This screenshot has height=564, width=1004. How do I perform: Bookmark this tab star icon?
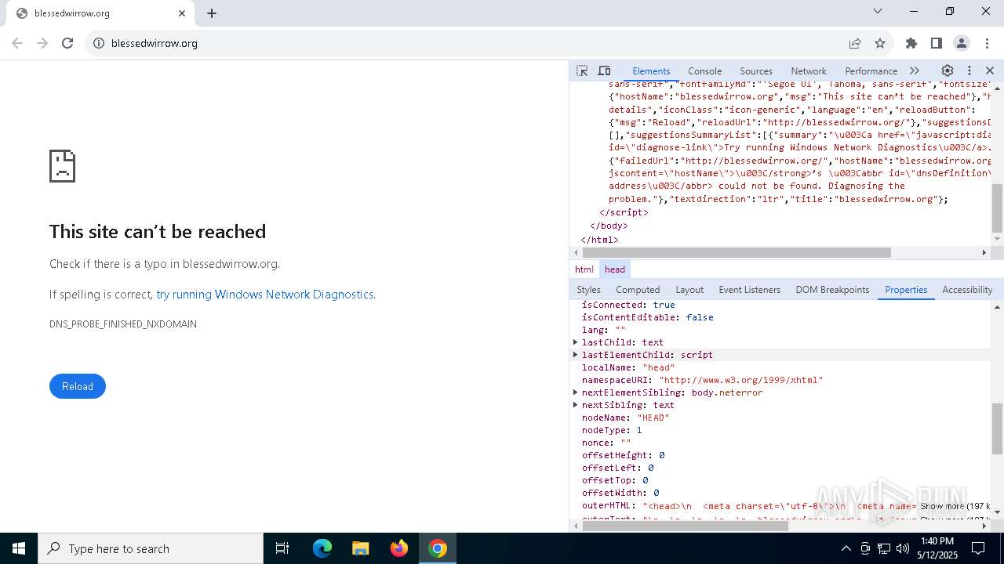[x=880, y=43]
